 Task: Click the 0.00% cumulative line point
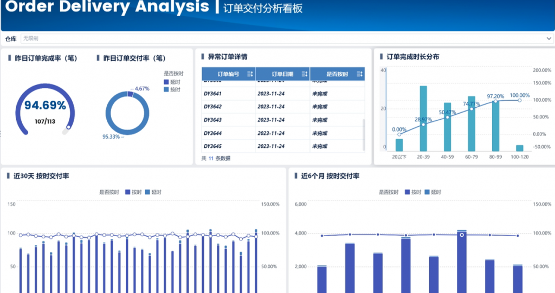399,134
